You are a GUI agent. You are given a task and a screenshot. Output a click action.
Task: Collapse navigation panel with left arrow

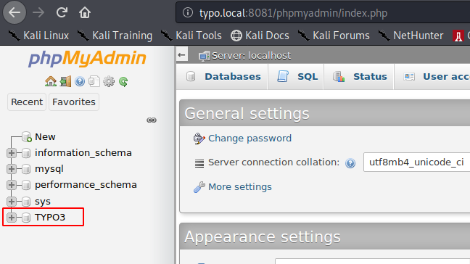tap(181, 55)
